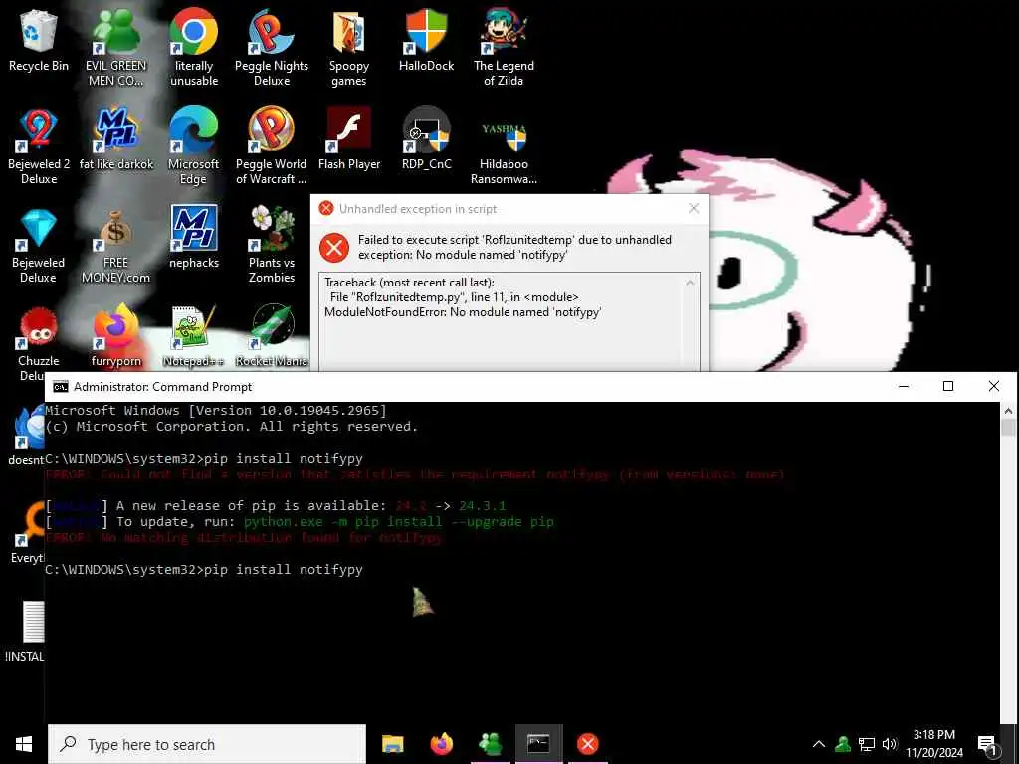The height and width of the screenshot is (764, 1019).
Task: Open the volume tray icon
Action: tap(890, 744)
